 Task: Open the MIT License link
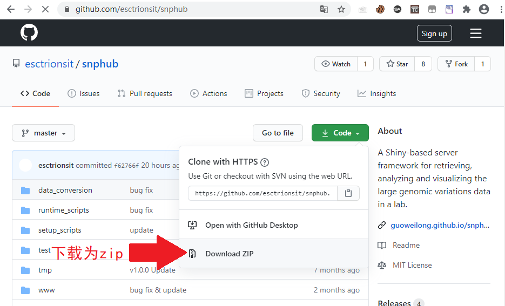coord(412,265)
